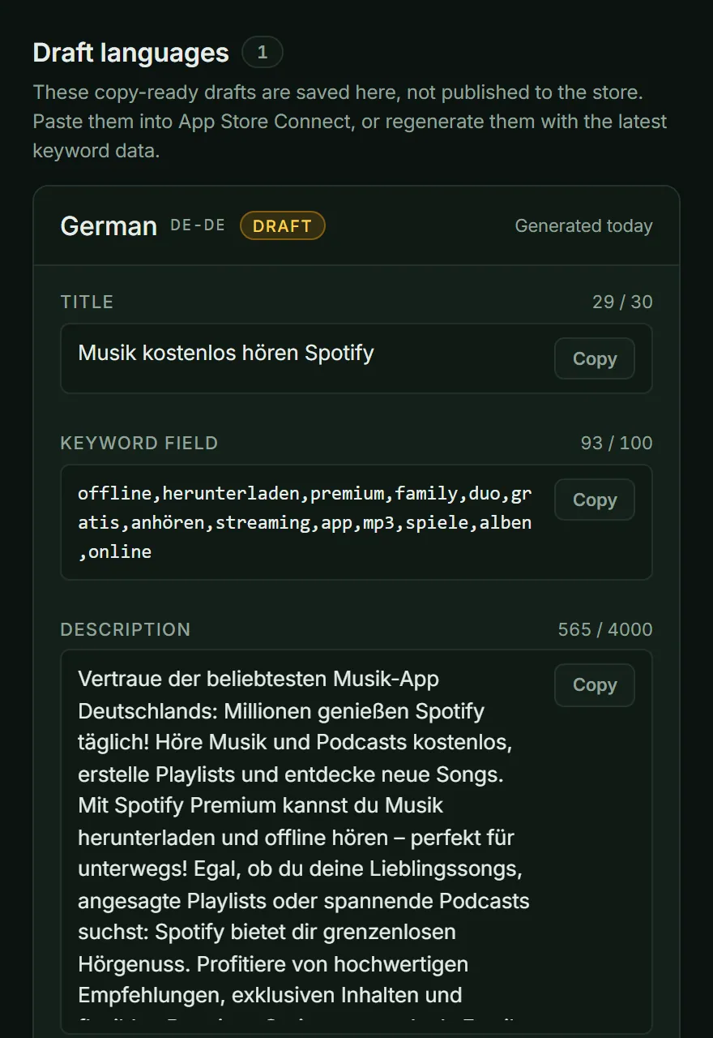Copy the German title text

coord(595,358)
